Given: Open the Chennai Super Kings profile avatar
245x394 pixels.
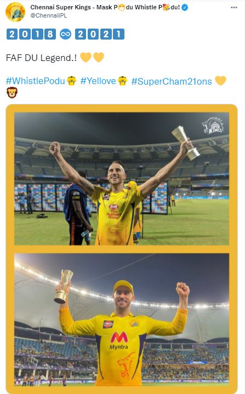Looking at the screenshot, I should (15, 12).
